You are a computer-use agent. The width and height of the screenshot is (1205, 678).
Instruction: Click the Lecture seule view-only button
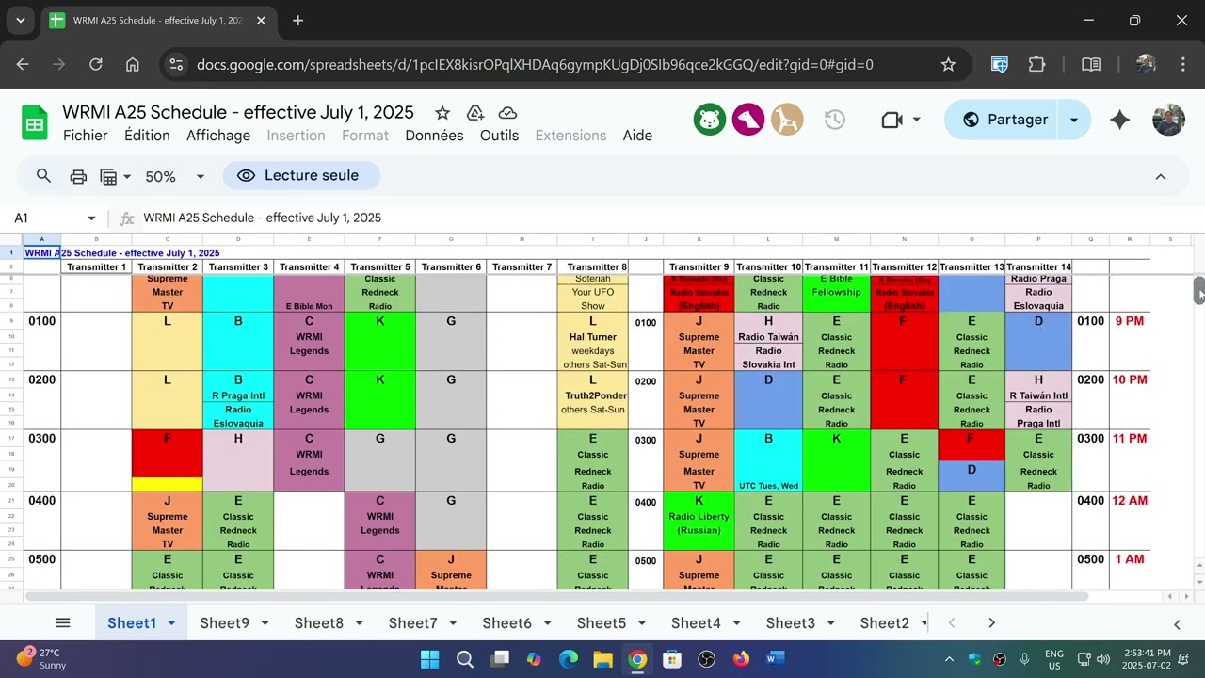301,176
